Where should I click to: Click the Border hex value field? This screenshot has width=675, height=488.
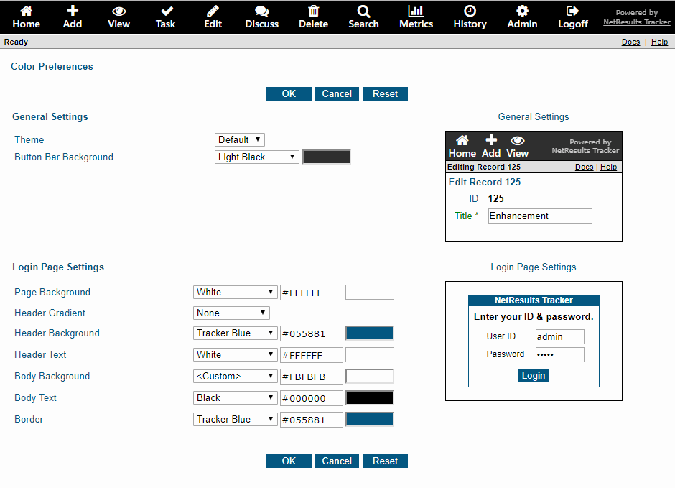312,420
